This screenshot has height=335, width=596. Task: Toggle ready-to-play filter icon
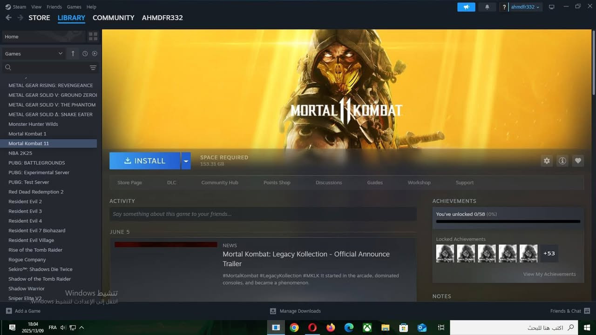[x=95, y=54]
